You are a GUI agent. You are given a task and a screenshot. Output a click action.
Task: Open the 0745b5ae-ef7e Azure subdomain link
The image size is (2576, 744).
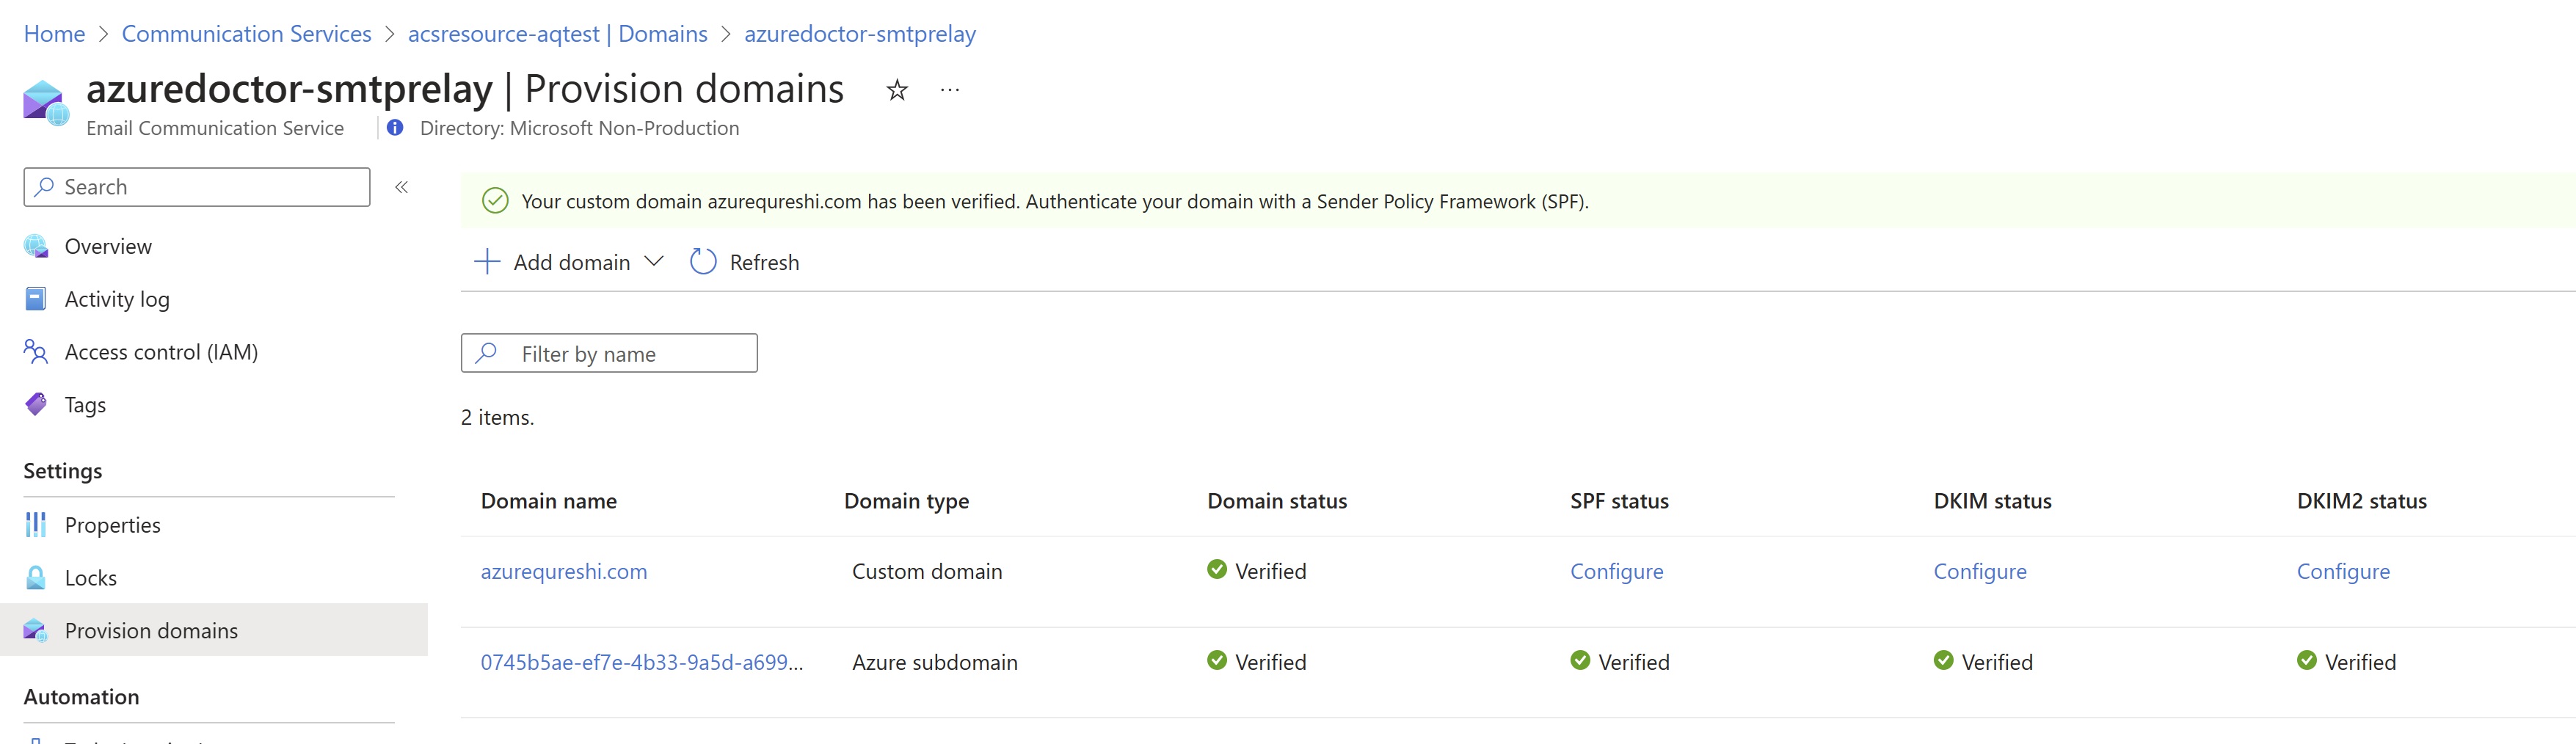pyautogui.click(x=642, y=662)
